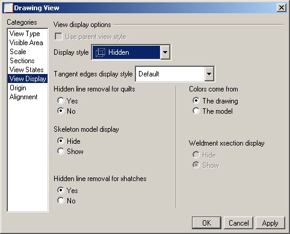Choose Hide for skeleton model display
Image resolution: width=290 pixels, height=234 pixels.
(61, 141)
